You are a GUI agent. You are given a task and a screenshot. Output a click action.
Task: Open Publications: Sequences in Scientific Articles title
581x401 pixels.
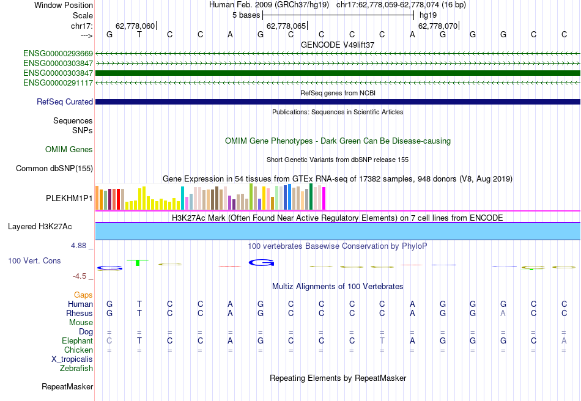pyautogui.click(x=338, y=112)
